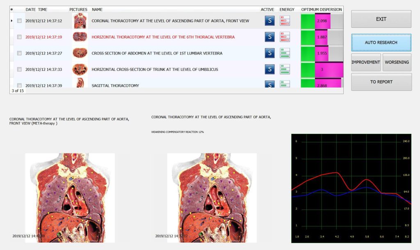The height and width of the screenshot is (250, 420).
Task: Click the "3 of 15" record counter
Action: (x=18, y=91)
